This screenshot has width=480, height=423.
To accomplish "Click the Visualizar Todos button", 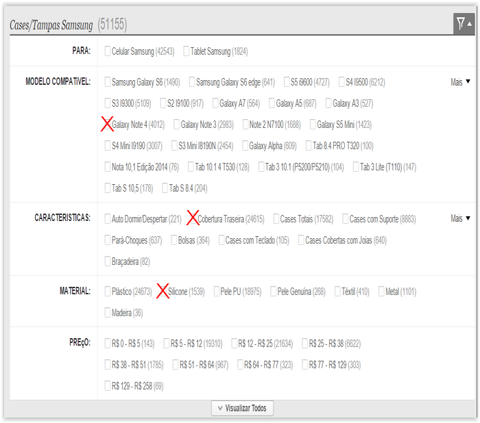I will pyautogui.click(x=242, y=408).
